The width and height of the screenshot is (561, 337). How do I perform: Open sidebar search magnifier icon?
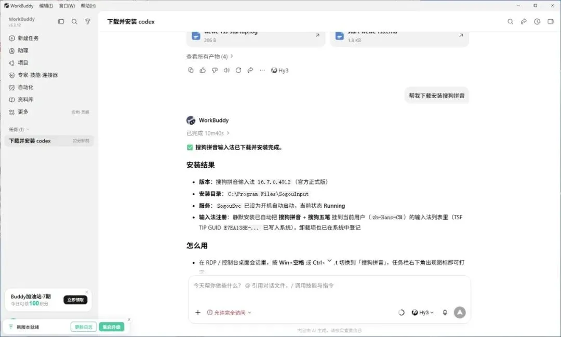74,21
